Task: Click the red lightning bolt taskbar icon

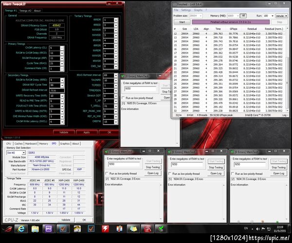Action: pos(105,229)
